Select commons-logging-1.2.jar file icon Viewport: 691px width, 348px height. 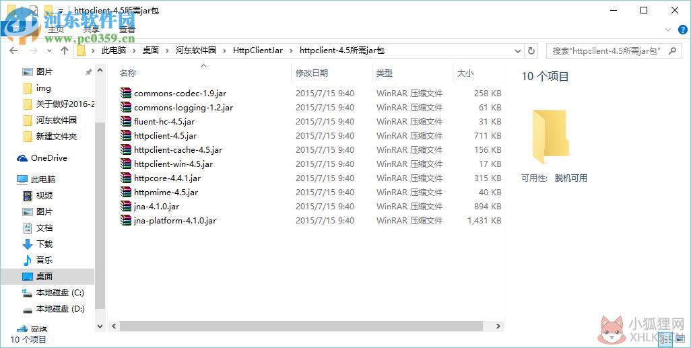[x=126, y=107]
